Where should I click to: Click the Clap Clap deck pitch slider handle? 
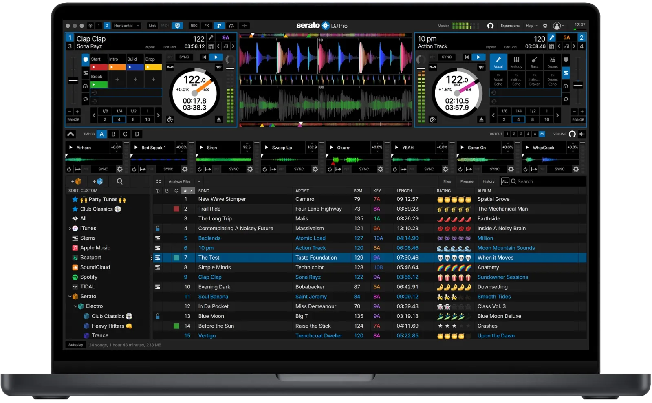[x=73, y=80]
